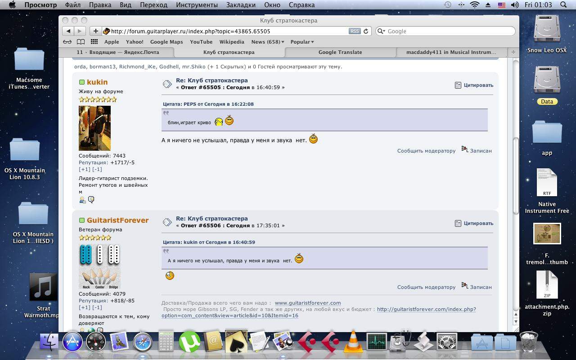Screen dimensions: 576x360
Task: Launch VLC from the dock
Action: (353, 342)
